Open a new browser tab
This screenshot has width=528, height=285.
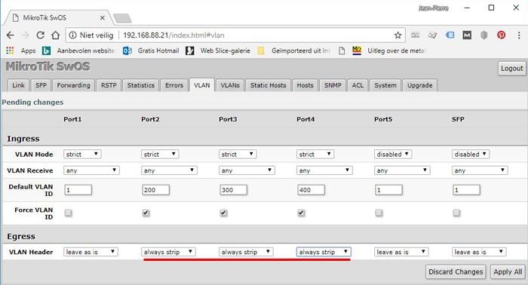(x=122, y=18)
